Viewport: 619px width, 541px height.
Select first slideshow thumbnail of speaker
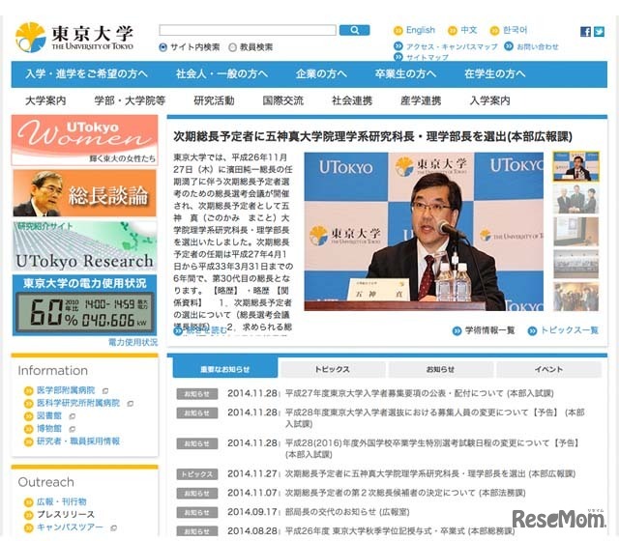coord(576,167)
